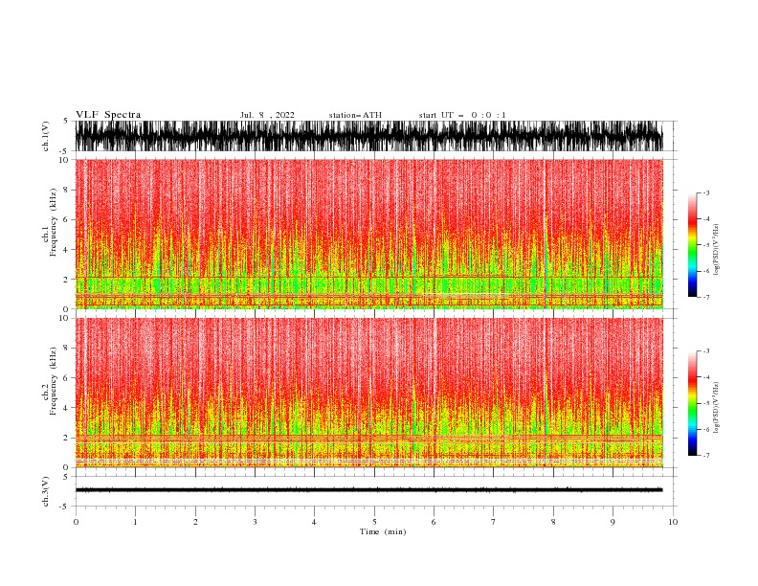758x586 pixels.
Task: Click the 'ch.1(V)' waveform axis label
Action: 46,136
